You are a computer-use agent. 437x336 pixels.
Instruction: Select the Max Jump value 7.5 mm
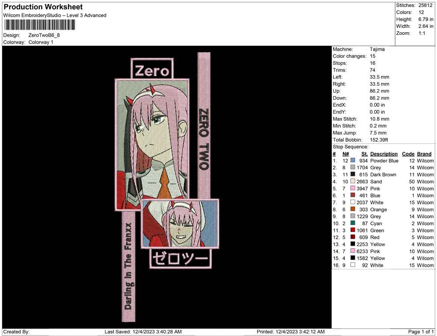378,133
